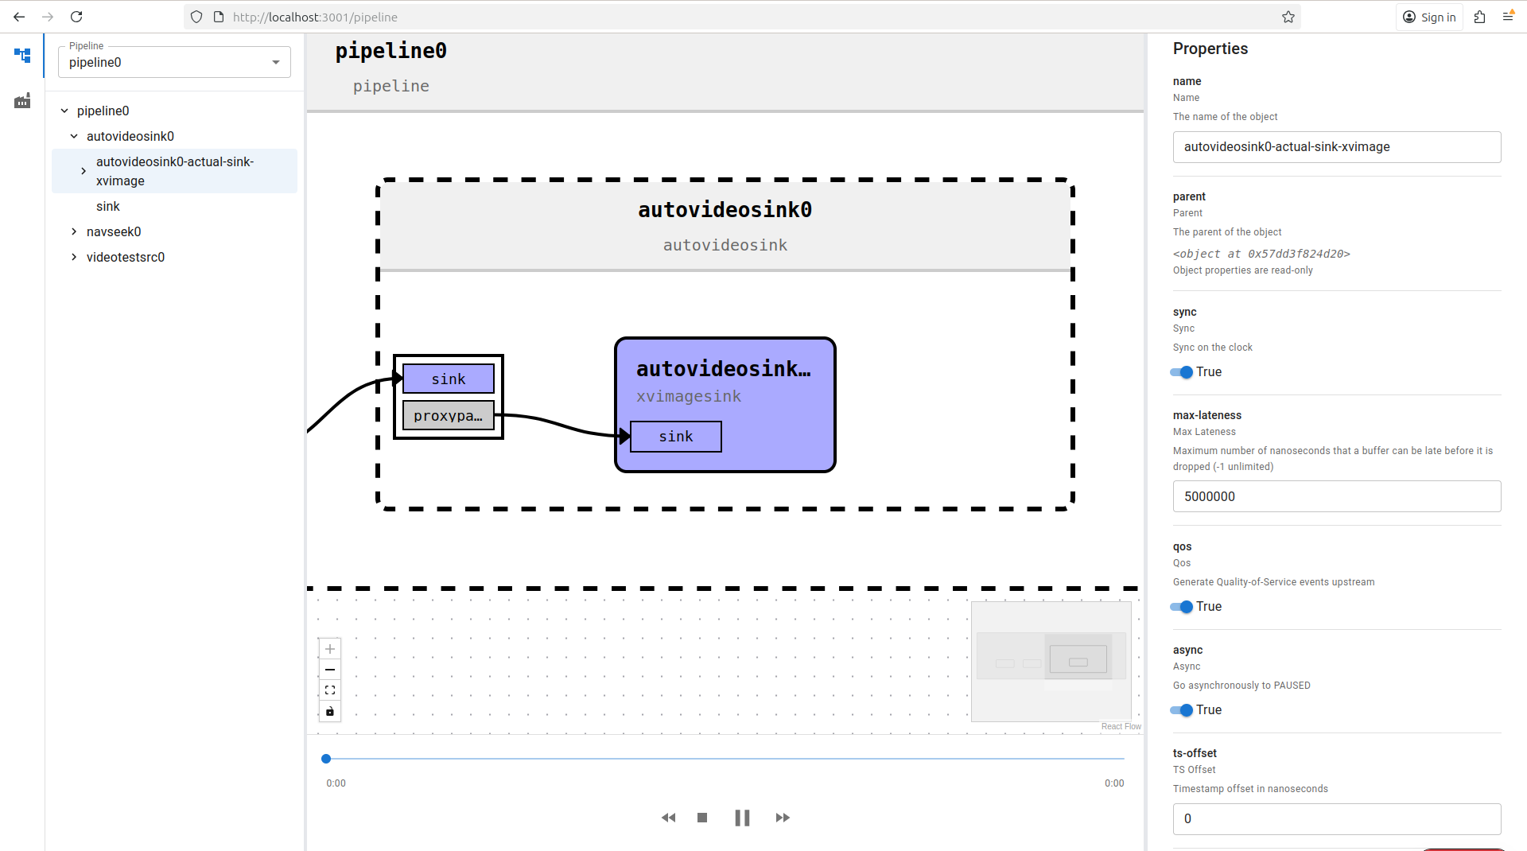The height and width of the screenshot is (851, 1527).
Task: Turn off the qos switch
Action: [x=1182, y=607]
